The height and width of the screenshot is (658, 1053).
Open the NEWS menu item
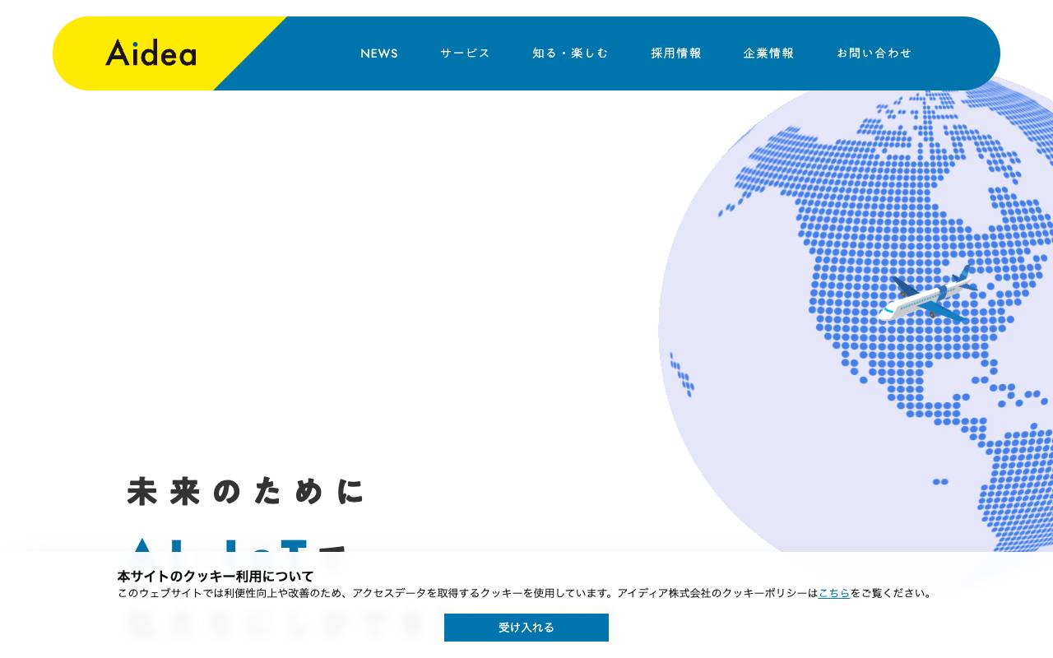(379, 53)
